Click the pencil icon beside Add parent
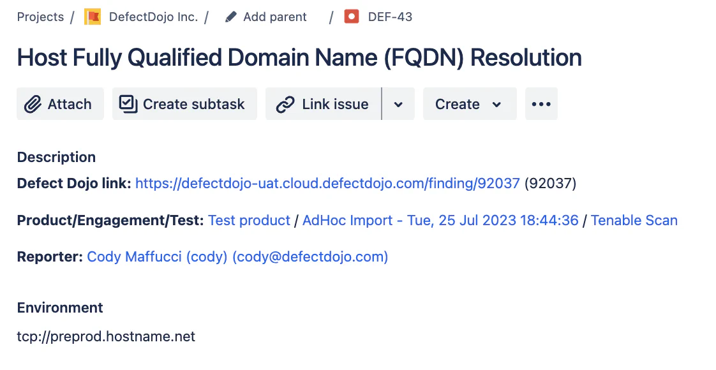 click(x=231, y=17)
